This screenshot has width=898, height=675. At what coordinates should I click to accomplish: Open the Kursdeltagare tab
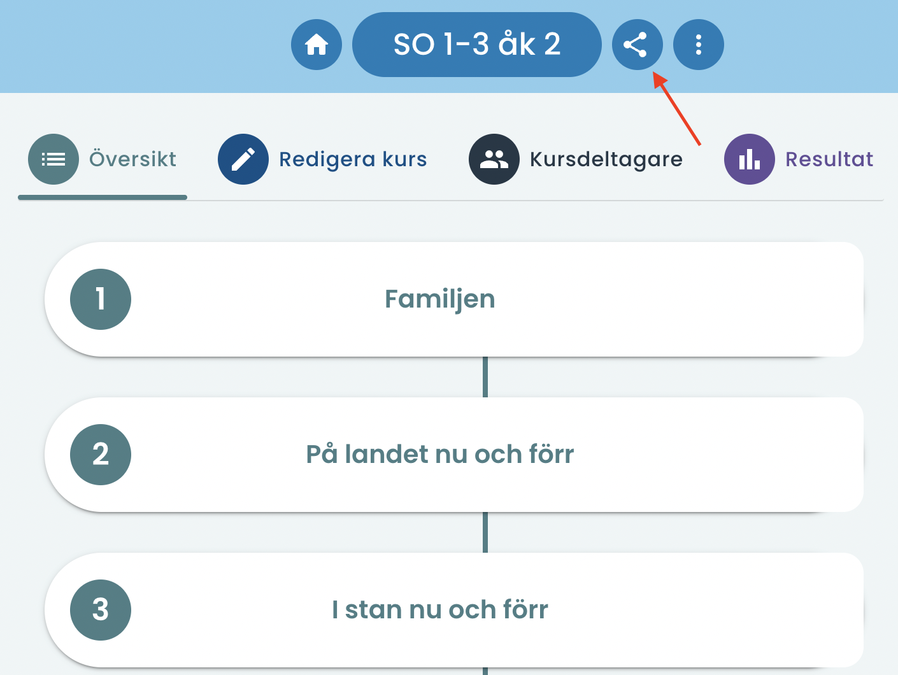click(576, 160)
